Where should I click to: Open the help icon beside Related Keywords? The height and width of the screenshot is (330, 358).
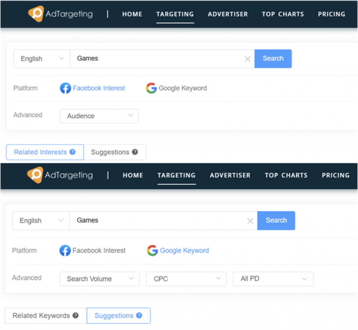point(76,316)
